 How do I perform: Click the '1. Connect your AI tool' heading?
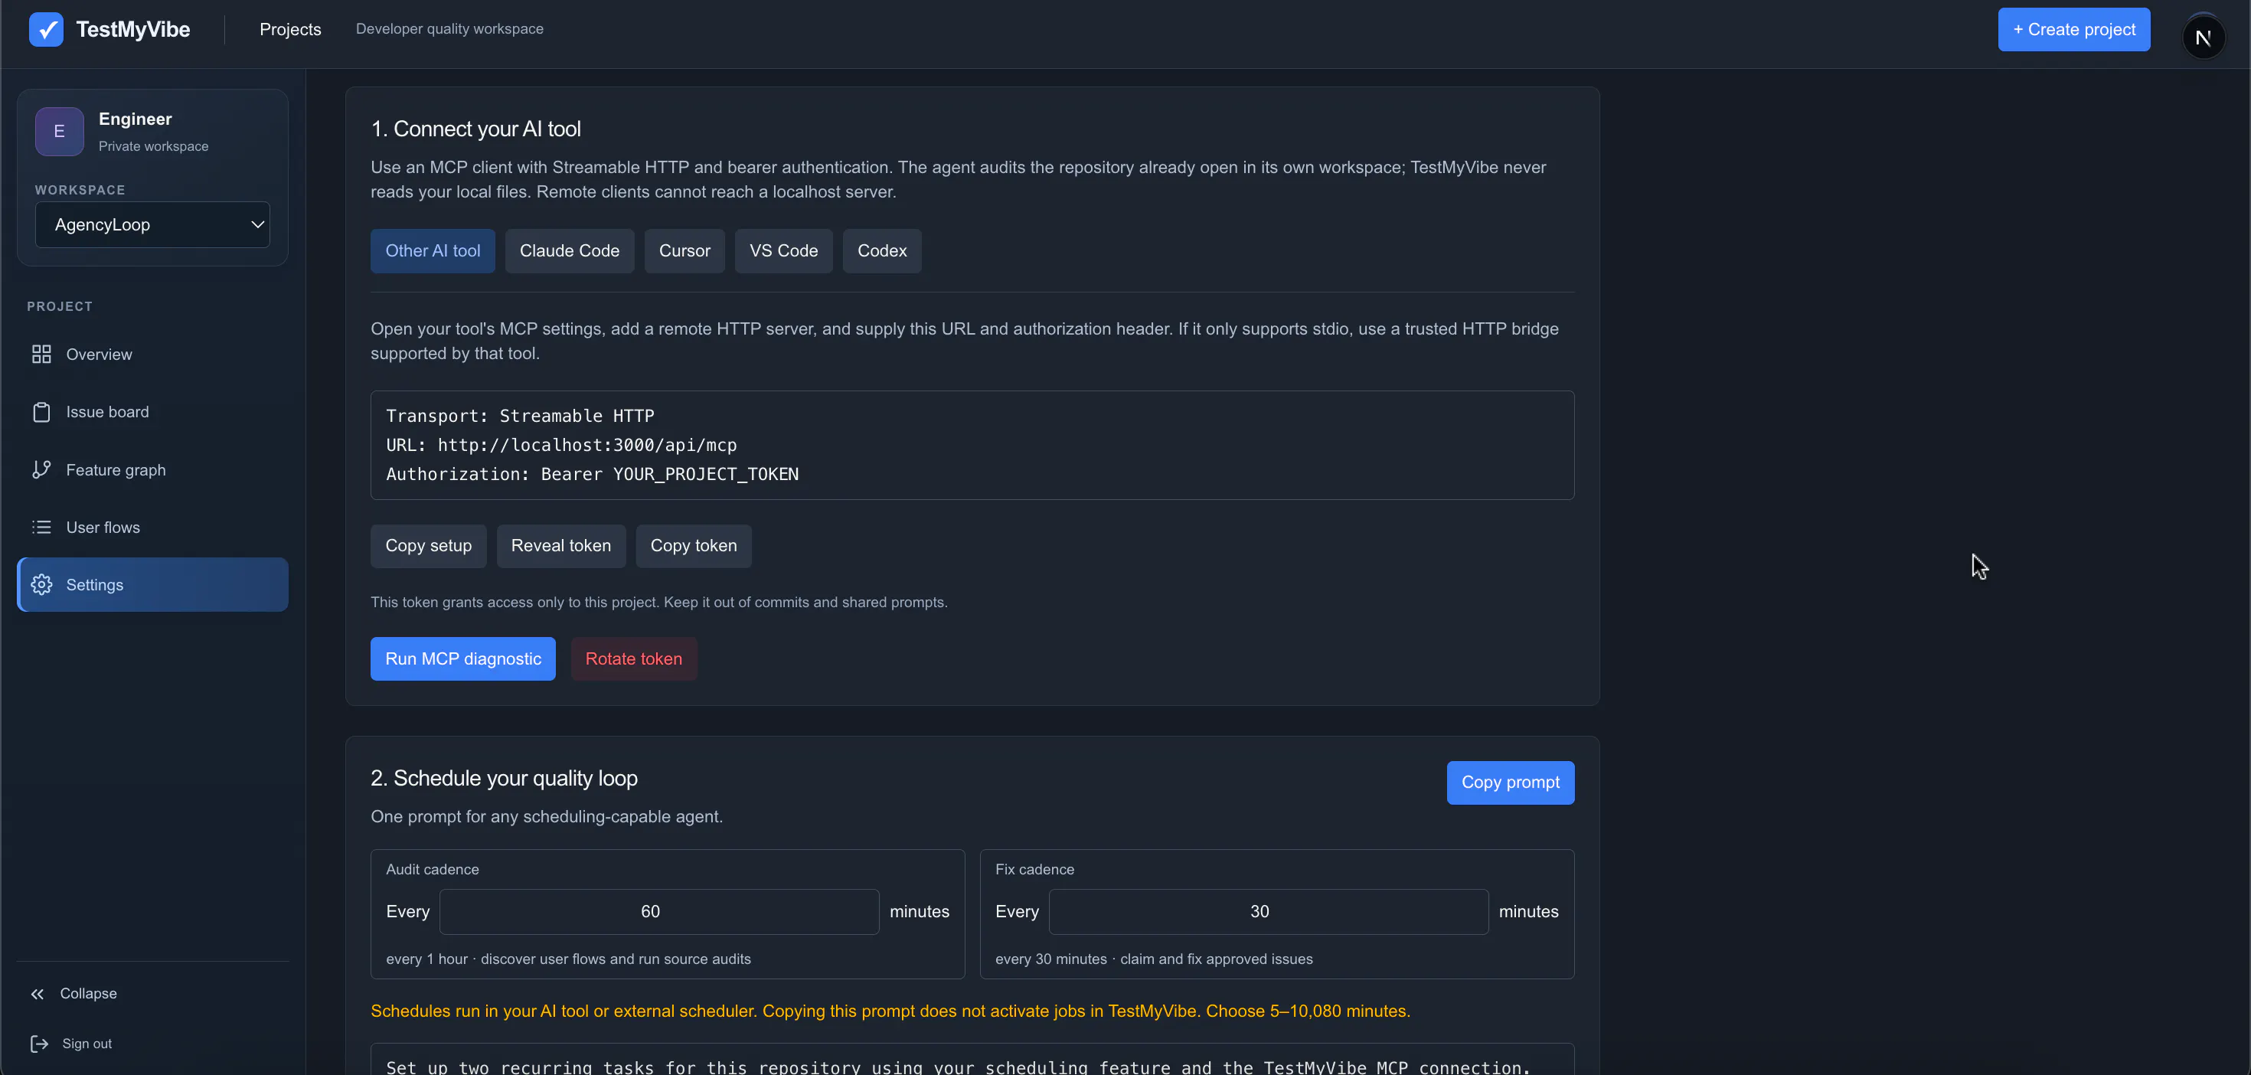[x=475, y=129]
